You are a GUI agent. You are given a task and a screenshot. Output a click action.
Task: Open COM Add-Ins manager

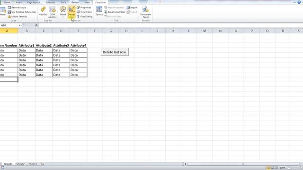pos(53,12)
